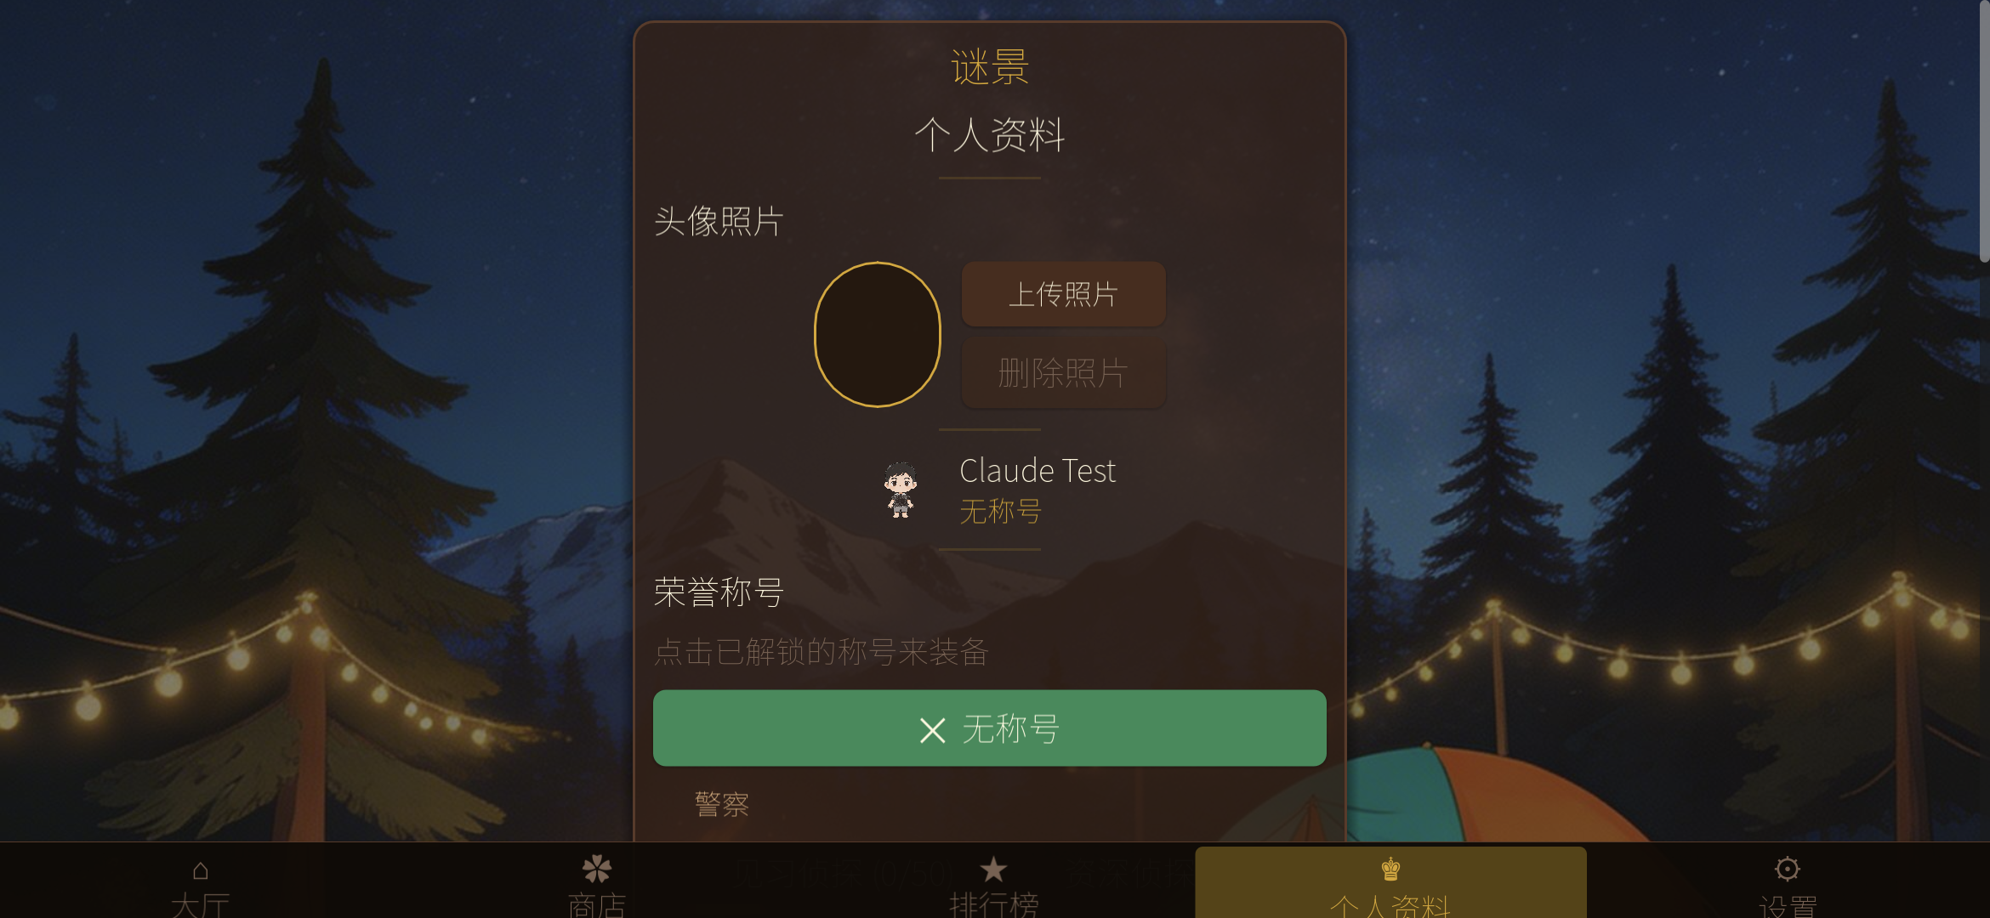Switch to the 排行榜 tab label
This screenshot has height=918, width=1990.
tap(993, 904)
